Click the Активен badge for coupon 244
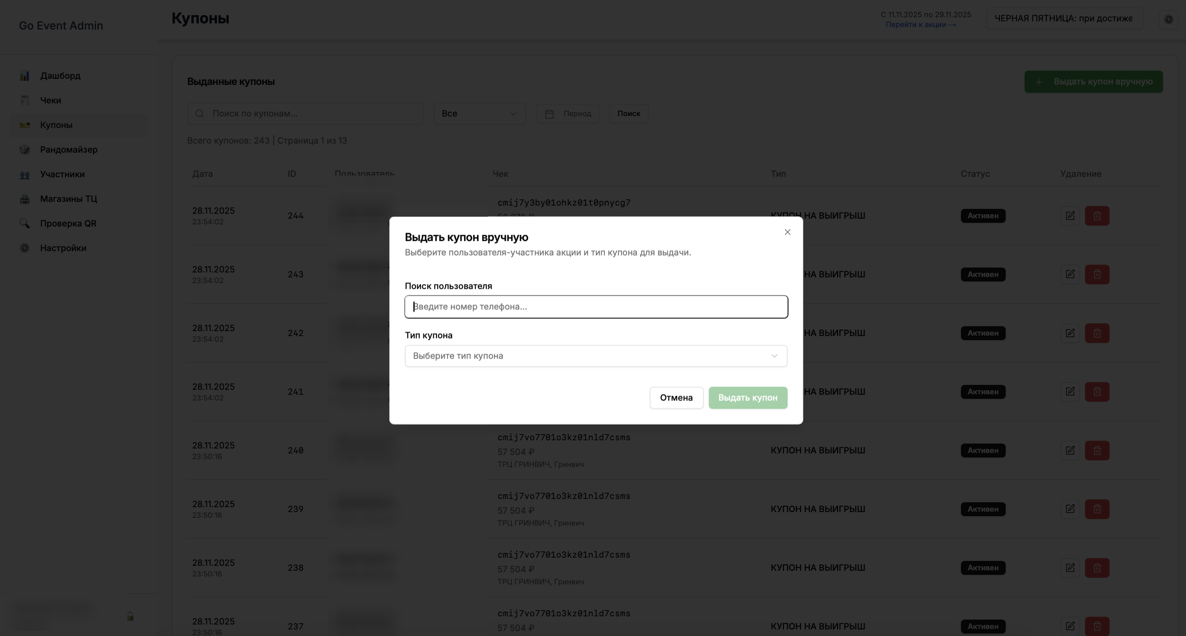The image size is (1186, 636). point(983,216)
